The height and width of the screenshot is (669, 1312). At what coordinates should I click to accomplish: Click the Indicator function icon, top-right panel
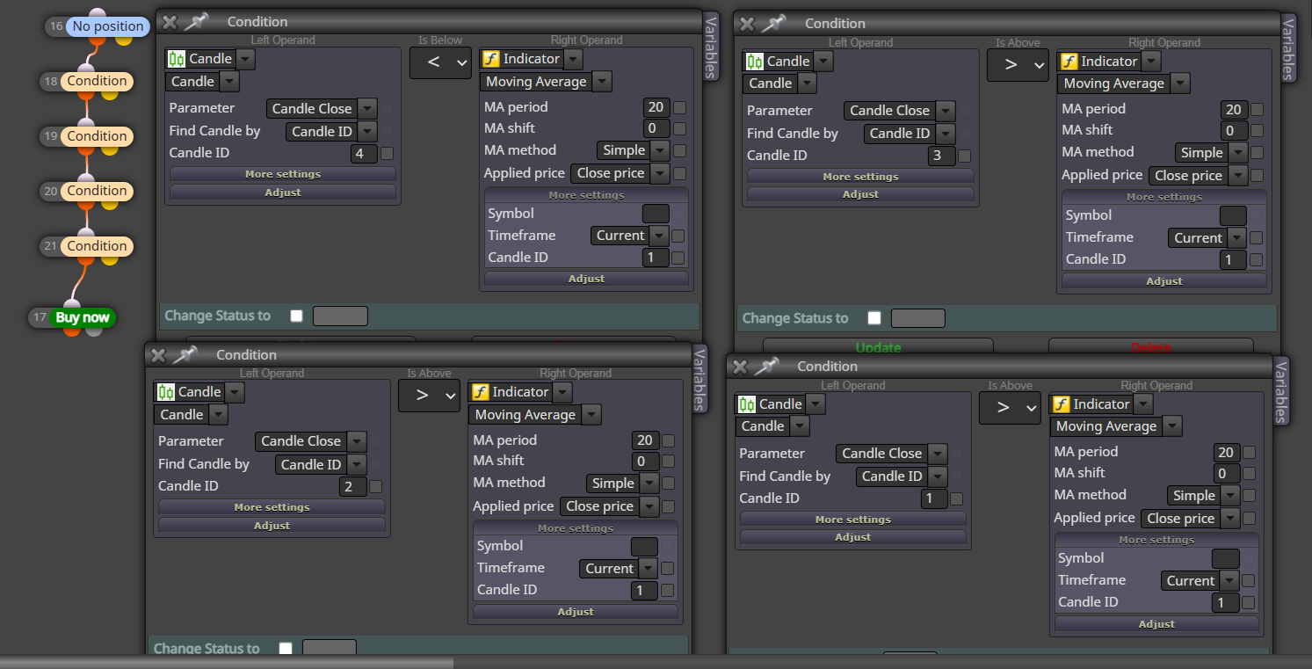(x=1069, y=62)
